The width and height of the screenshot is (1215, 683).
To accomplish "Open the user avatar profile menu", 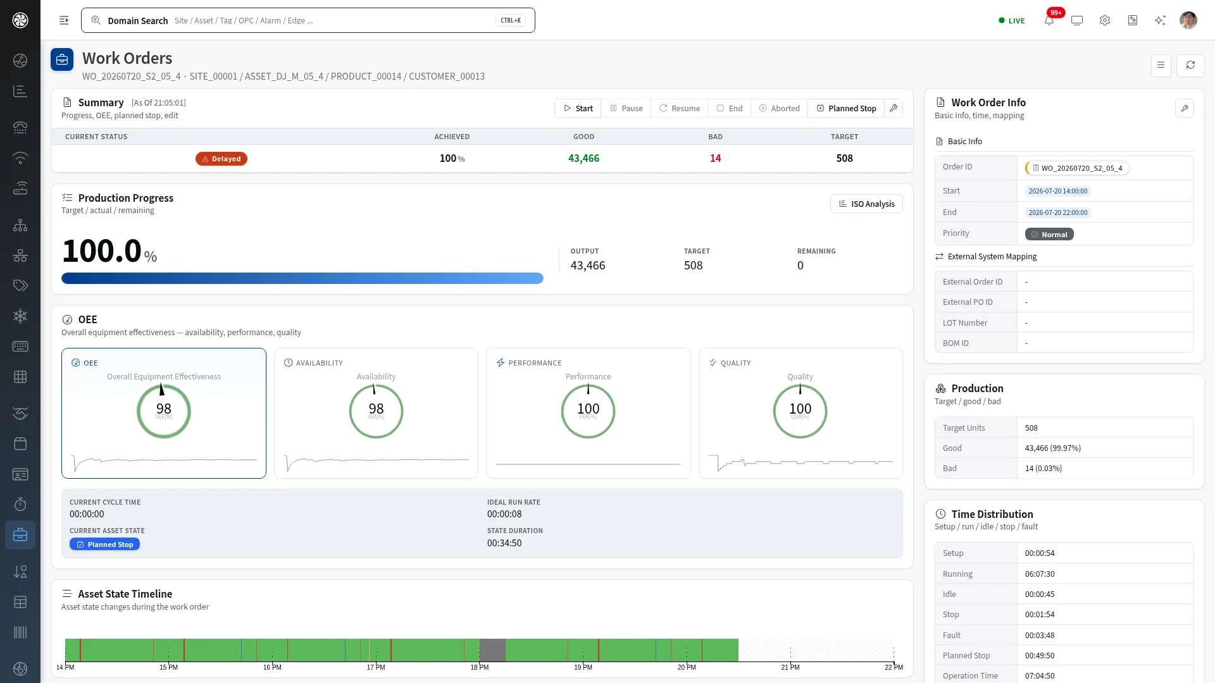I will pos(1188,20).
